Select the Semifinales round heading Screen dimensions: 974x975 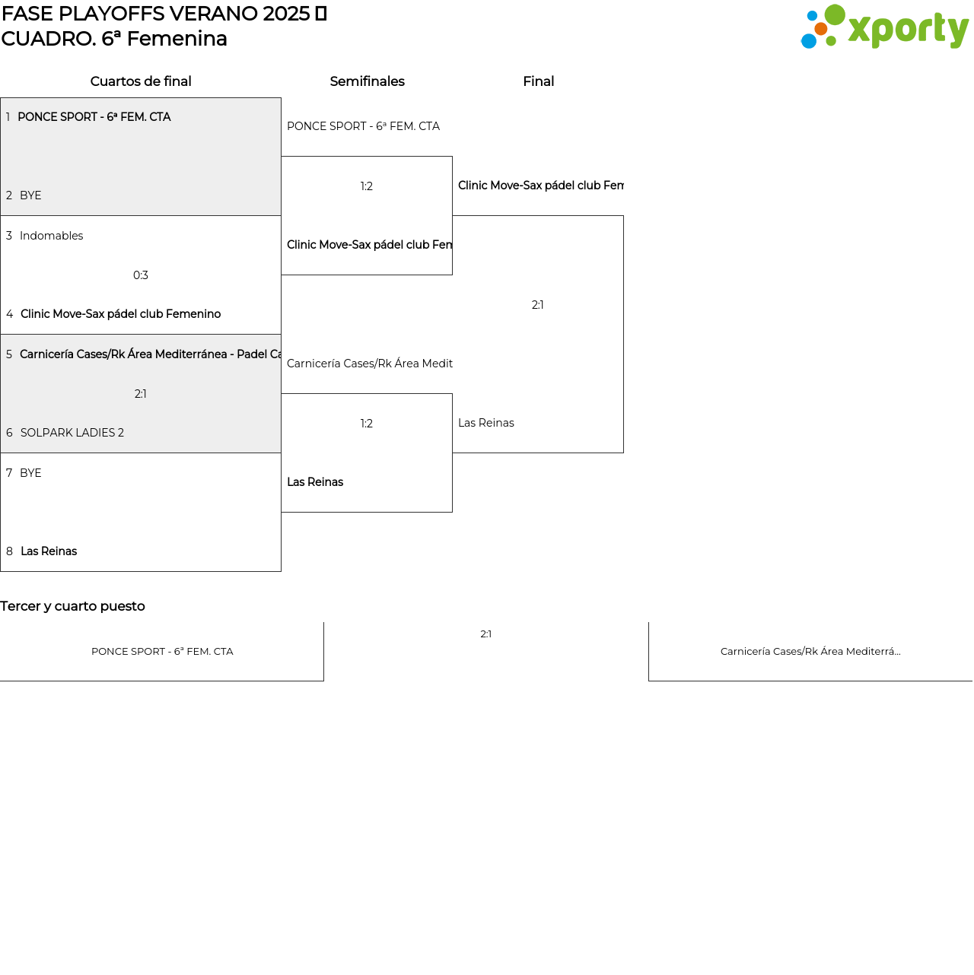[x=367, y=81]
